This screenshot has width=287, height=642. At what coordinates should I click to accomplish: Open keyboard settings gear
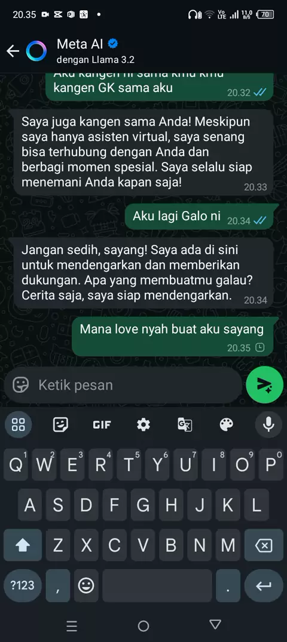(143, 424)
